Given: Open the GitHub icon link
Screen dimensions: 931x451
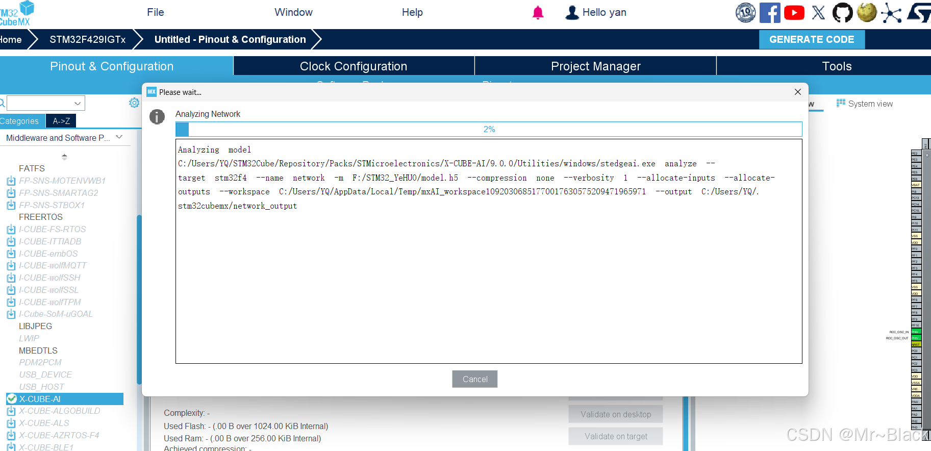Looking at the screenshot, I should point(842,13).
